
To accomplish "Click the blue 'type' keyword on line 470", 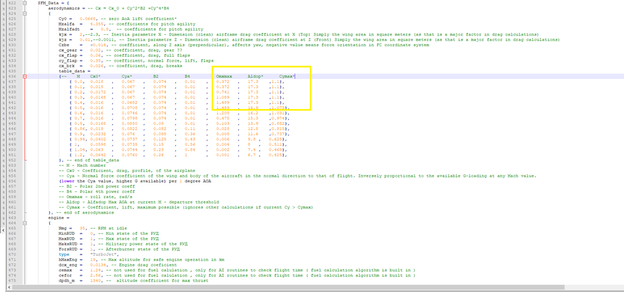I will [x=63, y=255].
